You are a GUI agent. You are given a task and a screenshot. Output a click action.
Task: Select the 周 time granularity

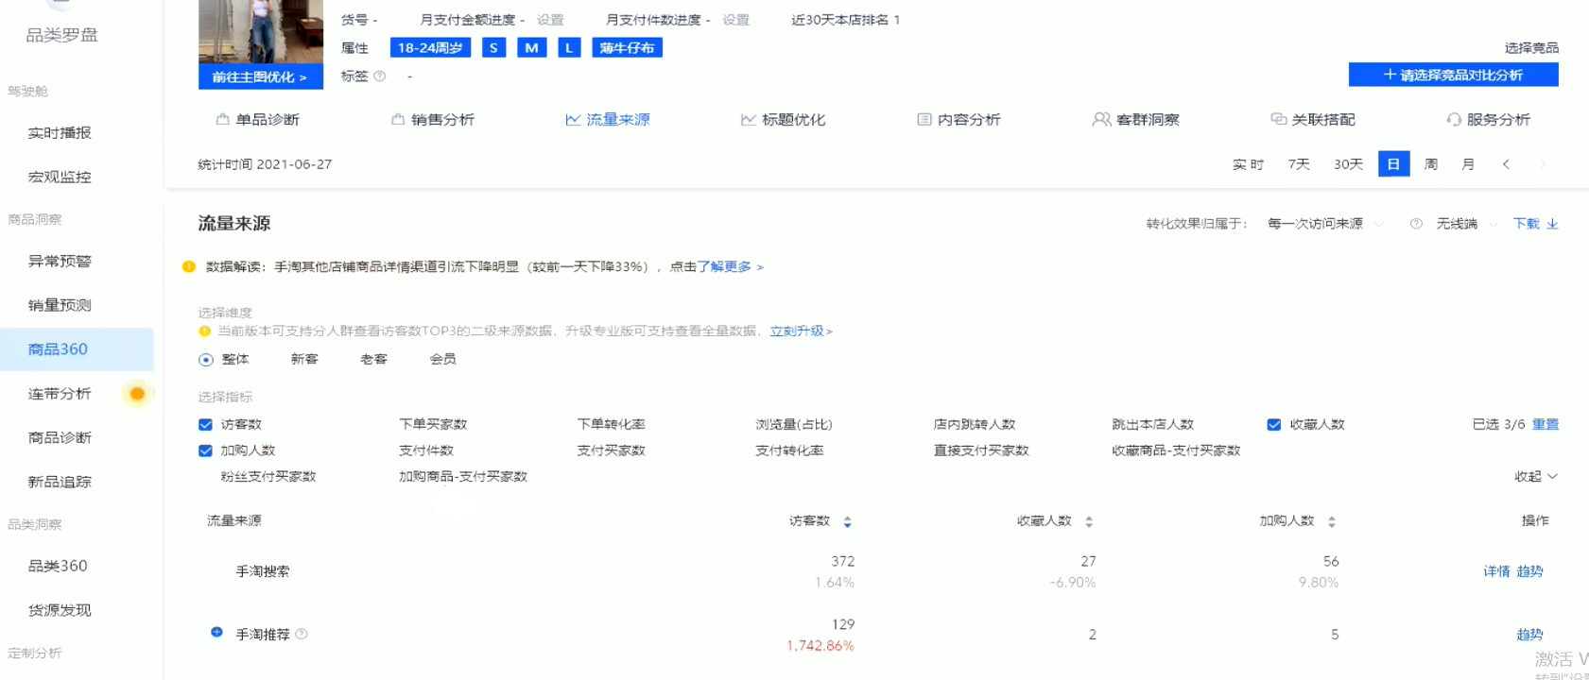pos(1431,164)
